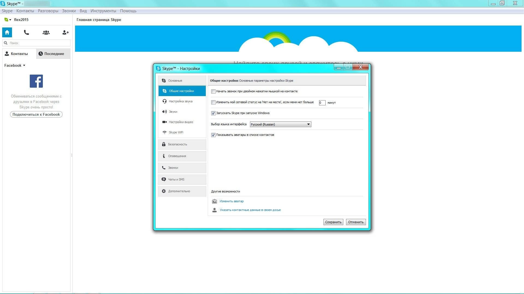
Task: Click the Skype logo in main title bar
Action: 3,4
